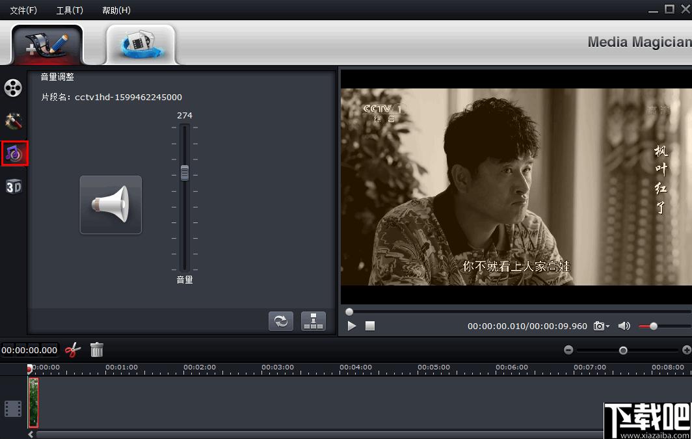Click the 音量调整 panel title
This screenshot has height=439, width=692.
click(x=57, y=77)
